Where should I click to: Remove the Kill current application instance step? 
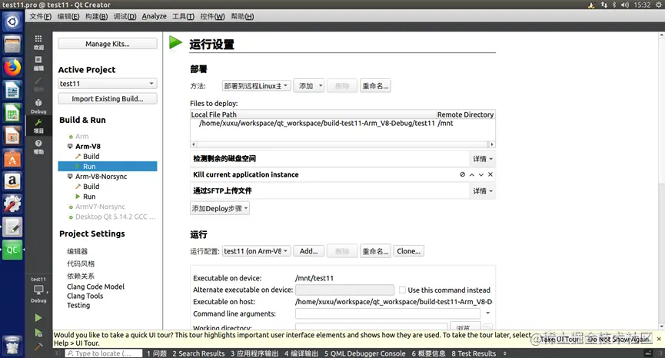click(490, 174)
